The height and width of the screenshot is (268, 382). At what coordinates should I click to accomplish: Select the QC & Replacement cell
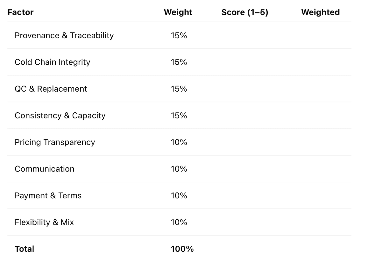[51, 89]
